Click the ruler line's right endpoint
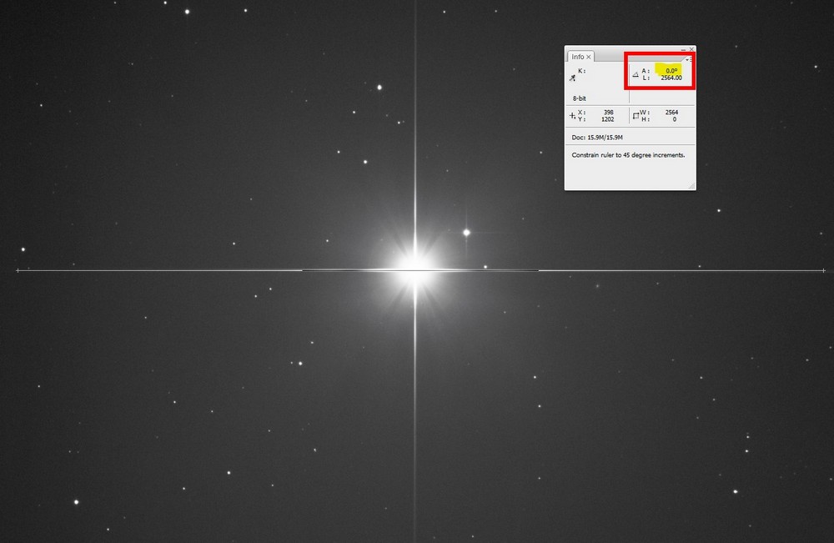Viewport: 834px width, 543px height. (x=823, y=270)
